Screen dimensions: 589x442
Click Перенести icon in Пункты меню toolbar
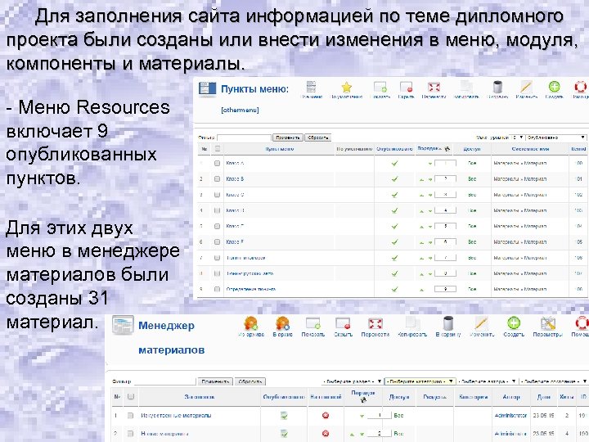click(434, 88)
